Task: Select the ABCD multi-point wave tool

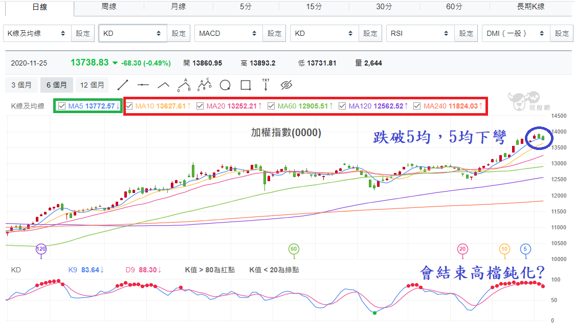Action: tap(205, 85)
